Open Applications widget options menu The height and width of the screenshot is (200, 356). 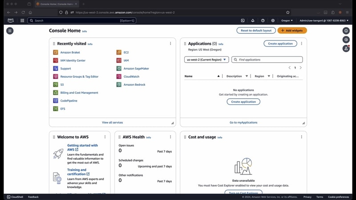tap(302, 44)
